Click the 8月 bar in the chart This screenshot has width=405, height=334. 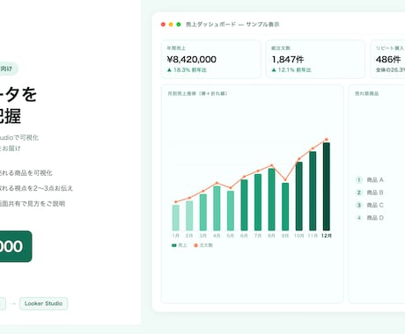point(271,200)
